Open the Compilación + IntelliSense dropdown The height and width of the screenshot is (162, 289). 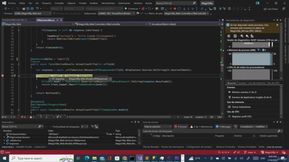pyautogui.click(x=254, y=126)
